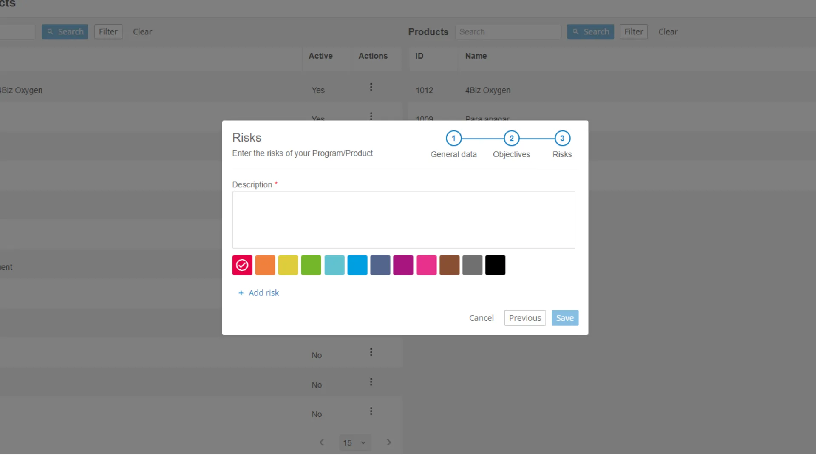816x459 pixels.
Task: Sort by the Active column header
Action: pyautogui.click(x=320, y=56)
